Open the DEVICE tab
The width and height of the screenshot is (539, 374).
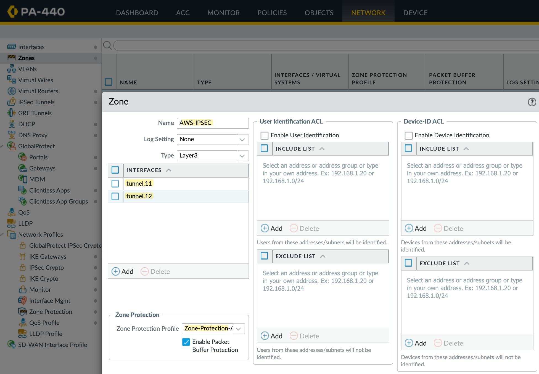click(415, 13)
